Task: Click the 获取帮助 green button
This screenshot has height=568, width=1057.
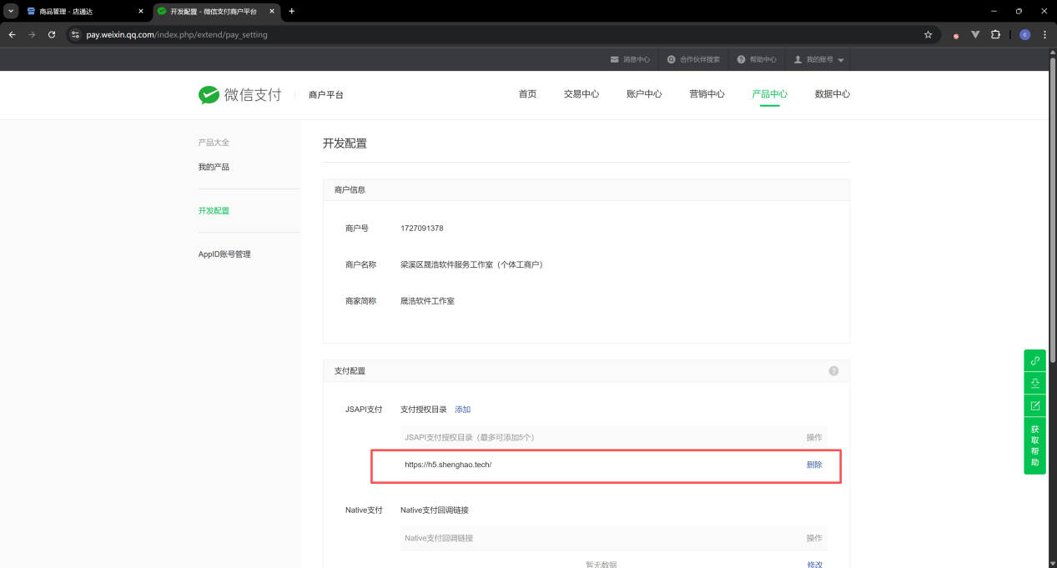Action: tap(1034, 445)
